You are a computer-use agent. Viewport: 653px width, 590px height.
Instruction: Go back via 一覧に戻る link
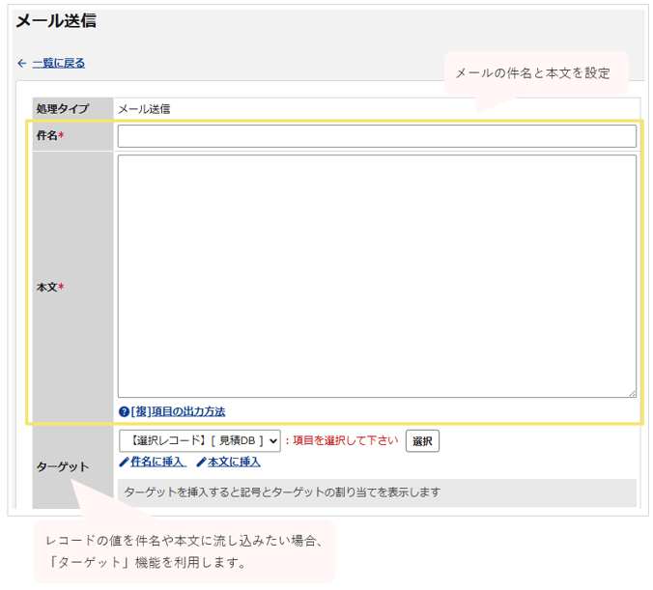(59, 64)
